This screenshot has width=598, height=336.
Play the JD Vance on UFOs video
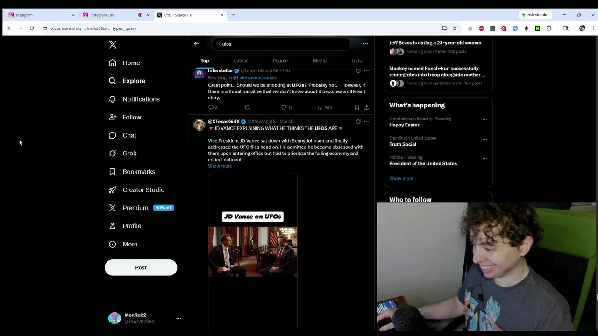(253, 252)
